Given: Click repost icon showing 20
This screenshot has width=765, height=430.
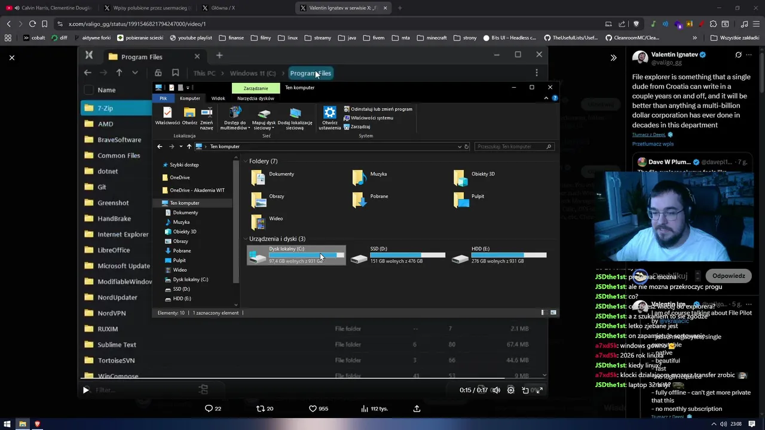Looking at the screenshot, I should pos(260,408).
